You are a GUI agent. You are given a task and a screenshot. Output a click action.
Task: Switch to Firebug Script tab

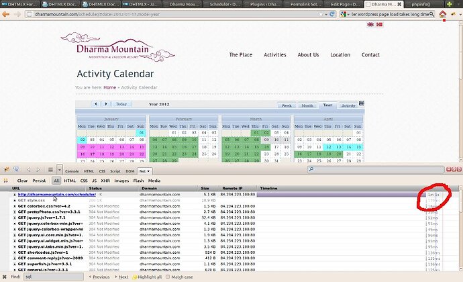point(115,171)
